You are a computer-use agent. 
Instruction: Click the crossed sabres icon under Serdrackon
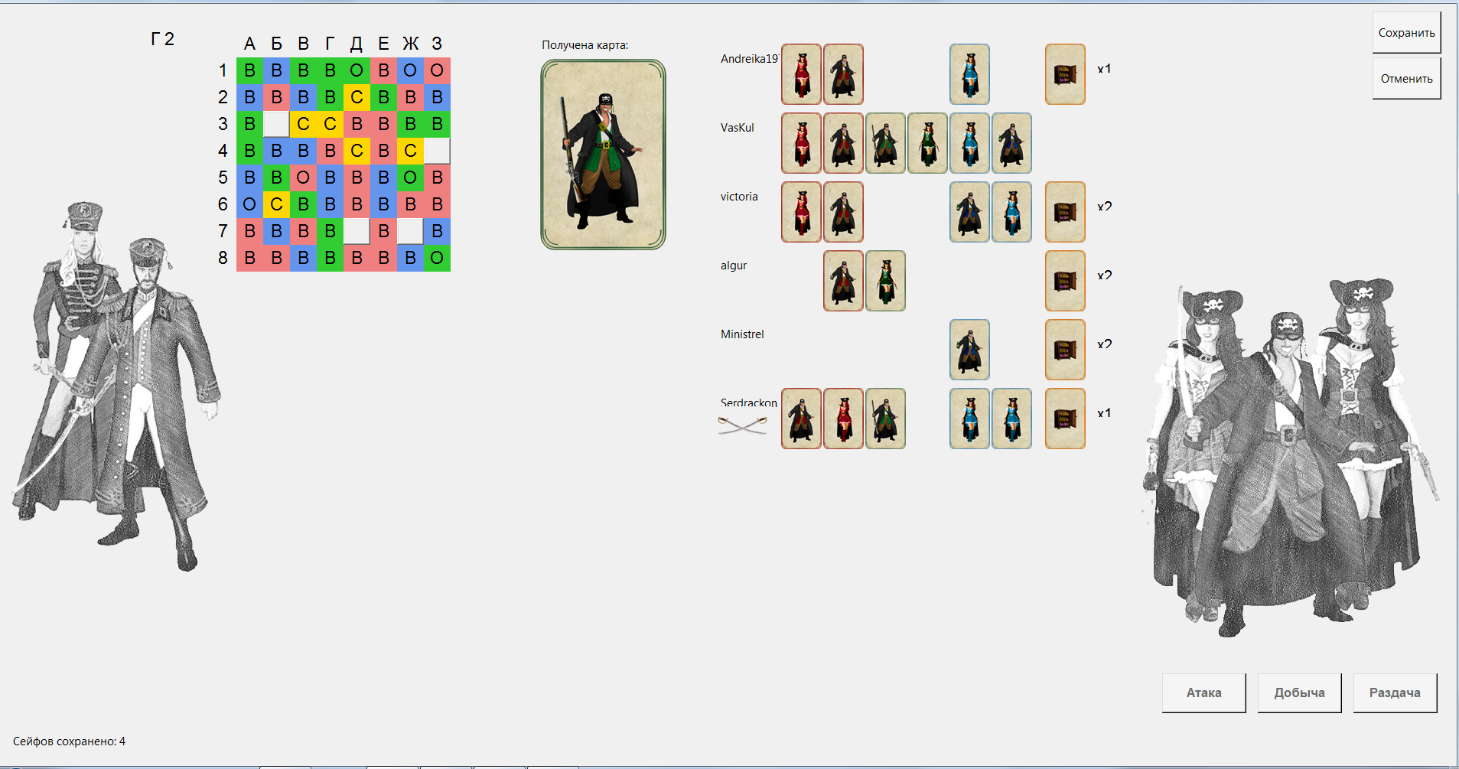pyautogui.click(x=743, y=425)
